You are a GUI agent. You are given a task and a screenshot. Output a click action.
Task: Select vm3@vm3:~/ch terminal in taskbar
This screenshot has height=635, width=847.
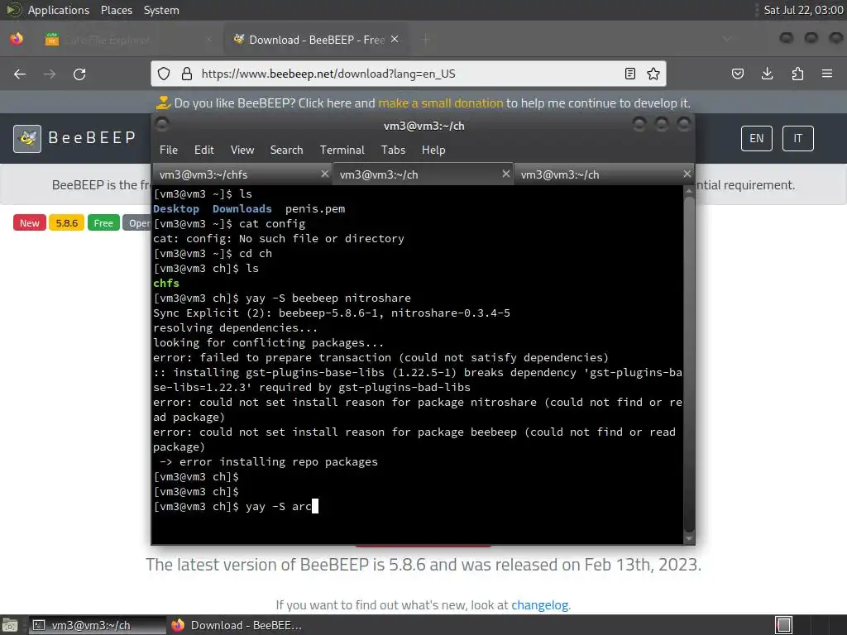click(97, 625)
